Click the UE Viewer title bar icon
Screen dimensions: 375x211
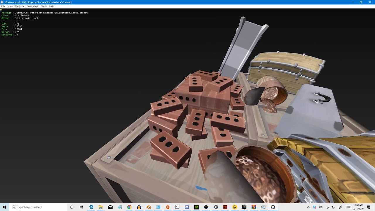point(2,2)
